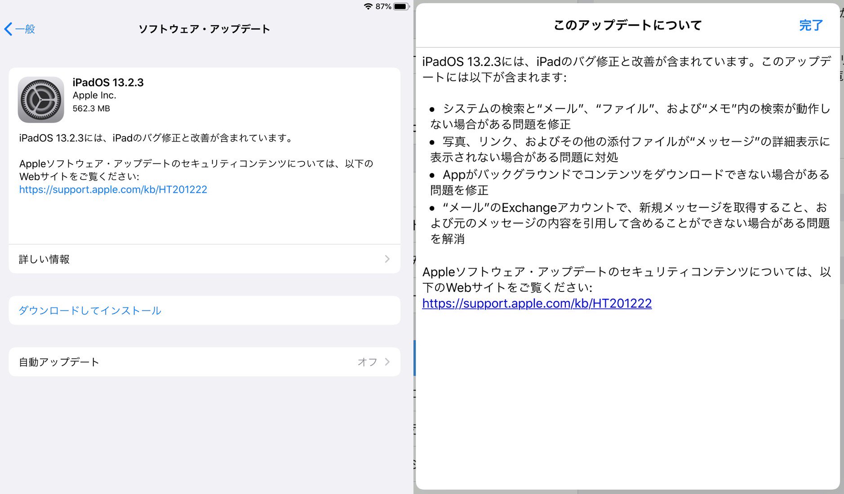This screenshot has width=844, height=494.
Task: Toggle the 自動アップデート オフ value
Action: pyautogui.click(x=367, y=362)
